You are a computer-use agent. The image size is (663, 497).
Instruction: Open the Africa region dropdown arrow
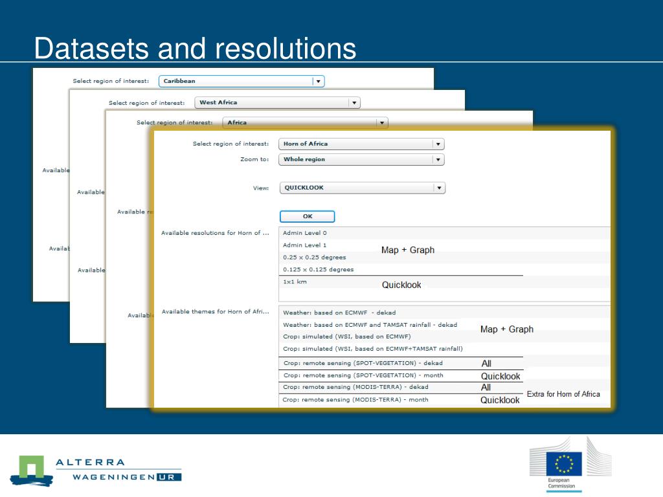(382, 123)
